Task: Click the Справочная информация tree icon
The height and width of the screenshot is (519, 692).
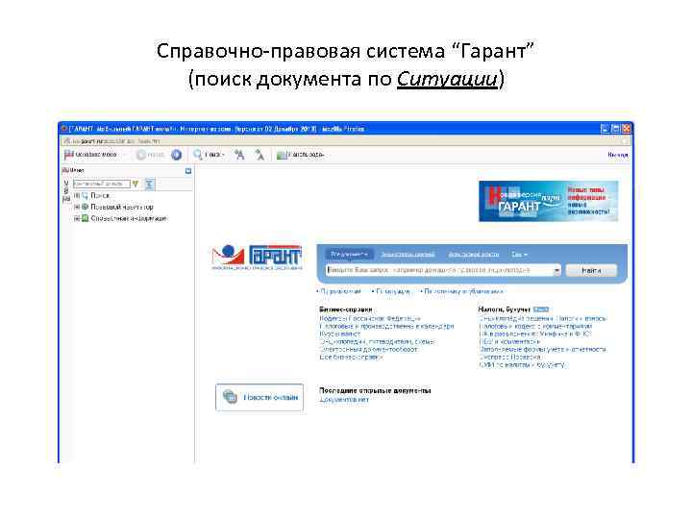Action: [85, 218]
